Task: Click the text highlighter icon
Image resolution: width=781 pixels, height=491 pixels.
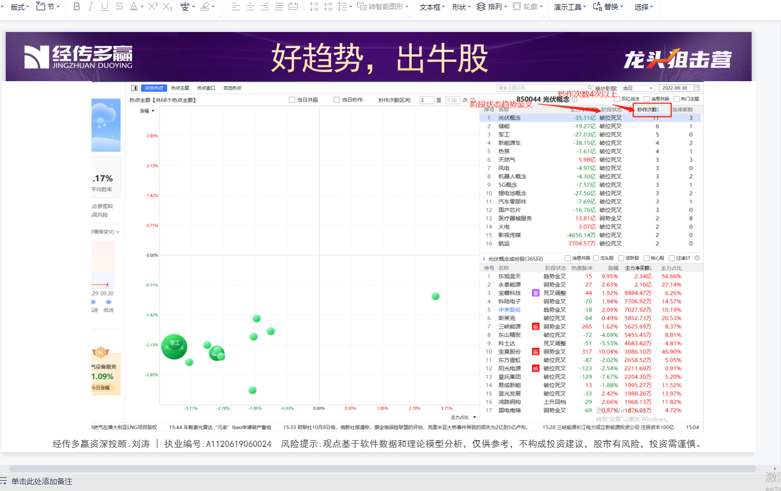Action: click(x=205, y=6)
